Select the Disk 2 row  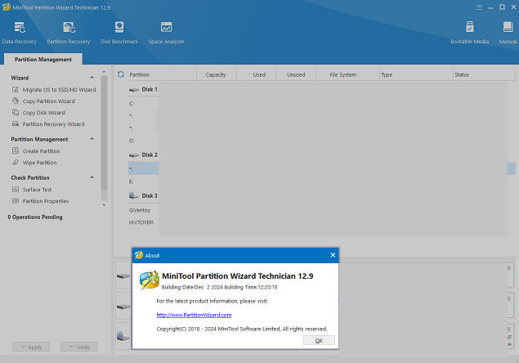(150, 155)
